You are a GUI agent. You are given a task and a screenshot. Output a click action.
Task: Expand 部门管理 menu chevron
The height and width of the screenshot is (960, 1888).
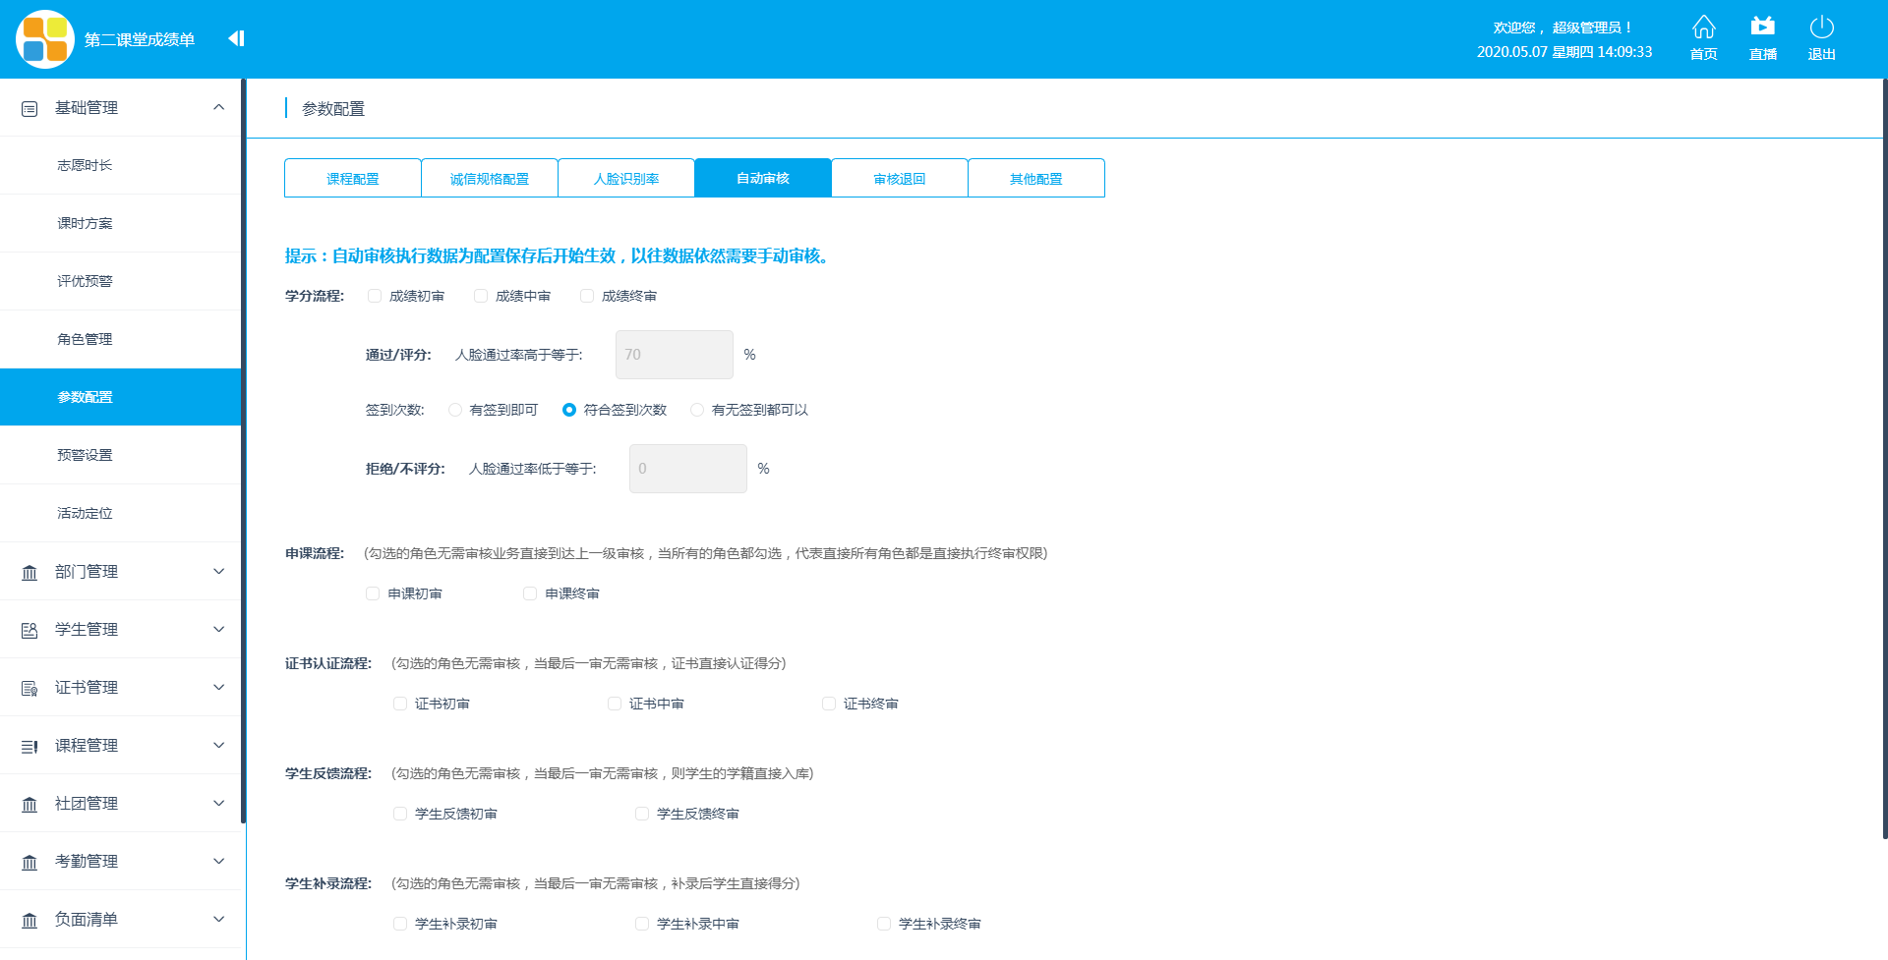218,571
